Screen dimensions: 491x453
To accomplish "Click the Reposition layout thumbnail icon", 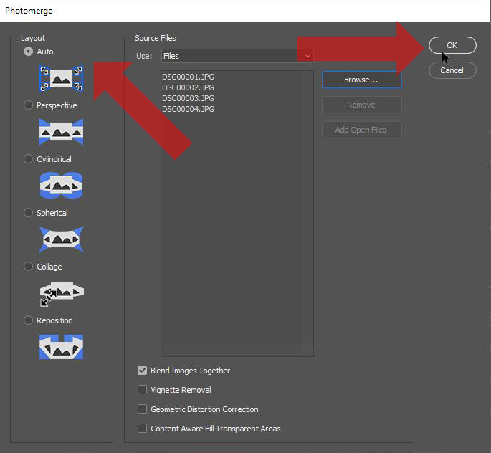I will [61, 347].
